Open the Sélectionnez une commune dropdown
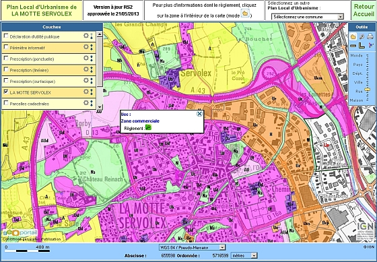Viewport: 377px width, 262px height. 308,17
